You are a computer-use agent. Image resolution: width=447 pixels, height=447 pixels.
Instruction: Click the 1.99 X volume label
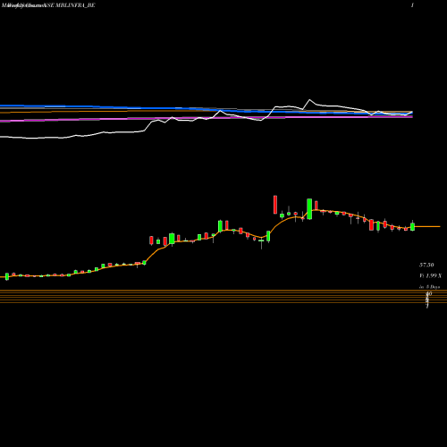pos(430,275)
